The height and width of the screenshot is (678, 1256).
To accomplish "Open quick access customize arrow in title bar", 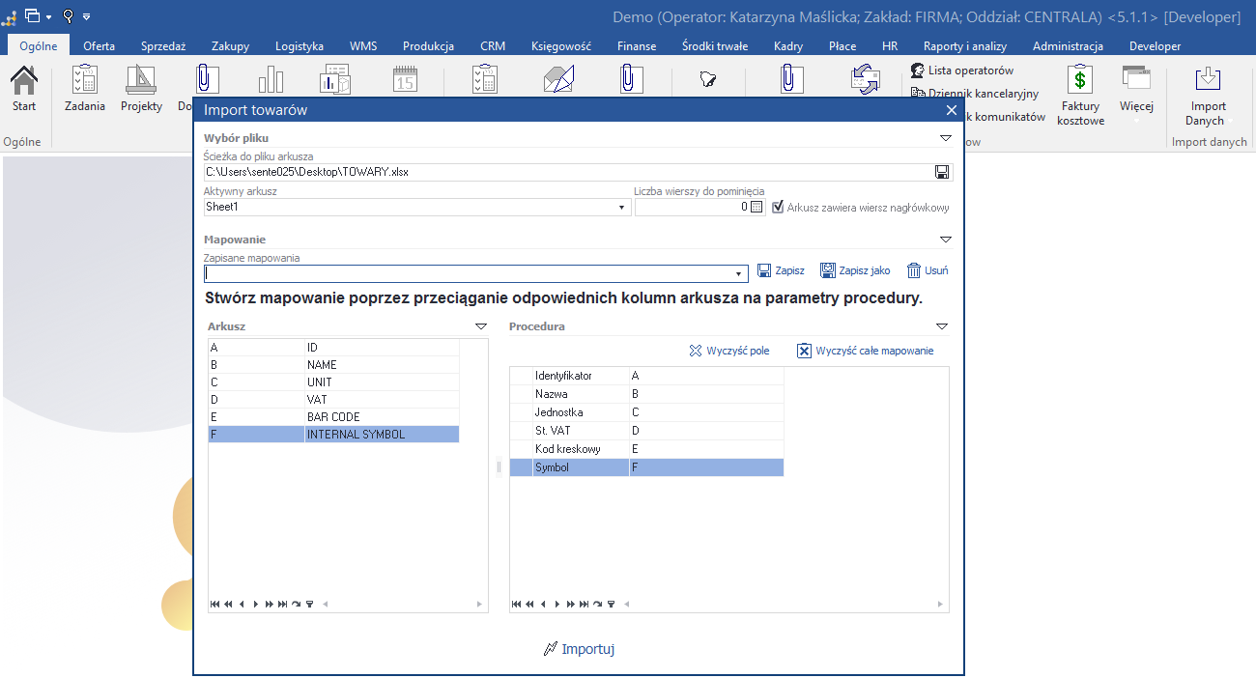I will pyautogui.click(x=87, y=16).
